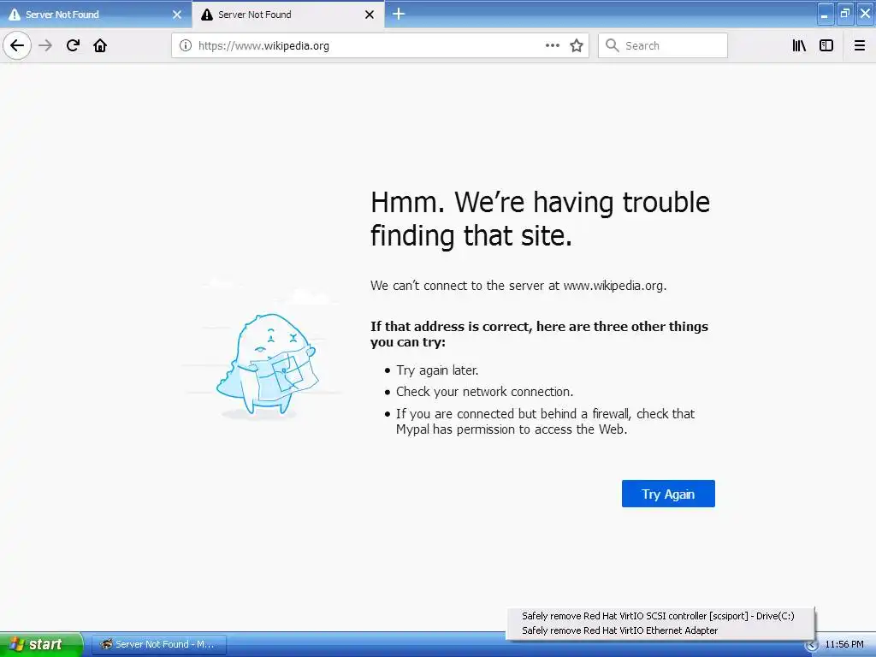Minimize the browser window
Image resolution: width=876 pixels, height=657 pixels.
[826, 14]
